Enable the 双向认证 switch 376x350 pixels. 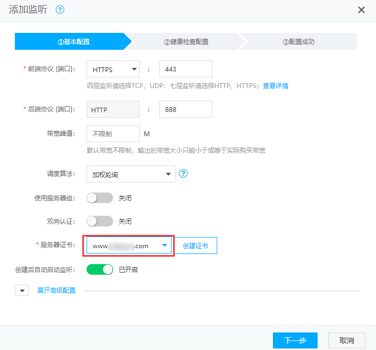click(100, 221)
